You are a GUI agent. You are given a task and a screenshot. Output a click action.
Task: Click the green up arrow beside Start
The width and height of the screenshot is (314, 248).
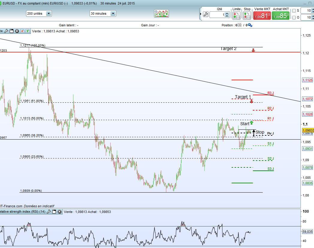251,123
